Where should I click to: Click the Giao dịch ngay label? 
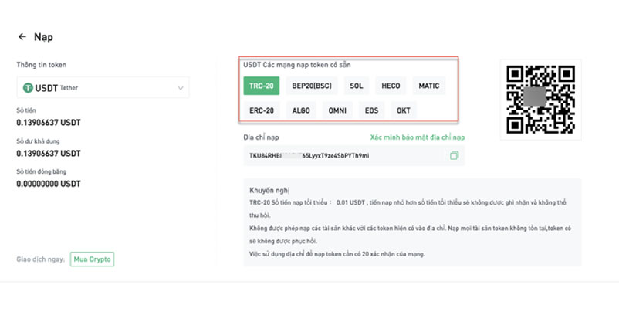40,259
